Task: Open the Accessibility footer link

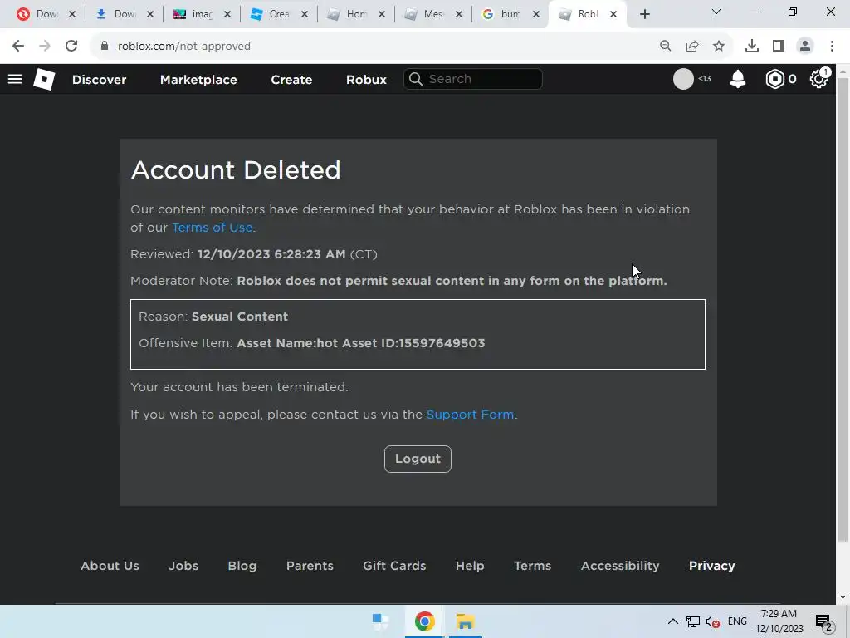Action: coord(620,566)
